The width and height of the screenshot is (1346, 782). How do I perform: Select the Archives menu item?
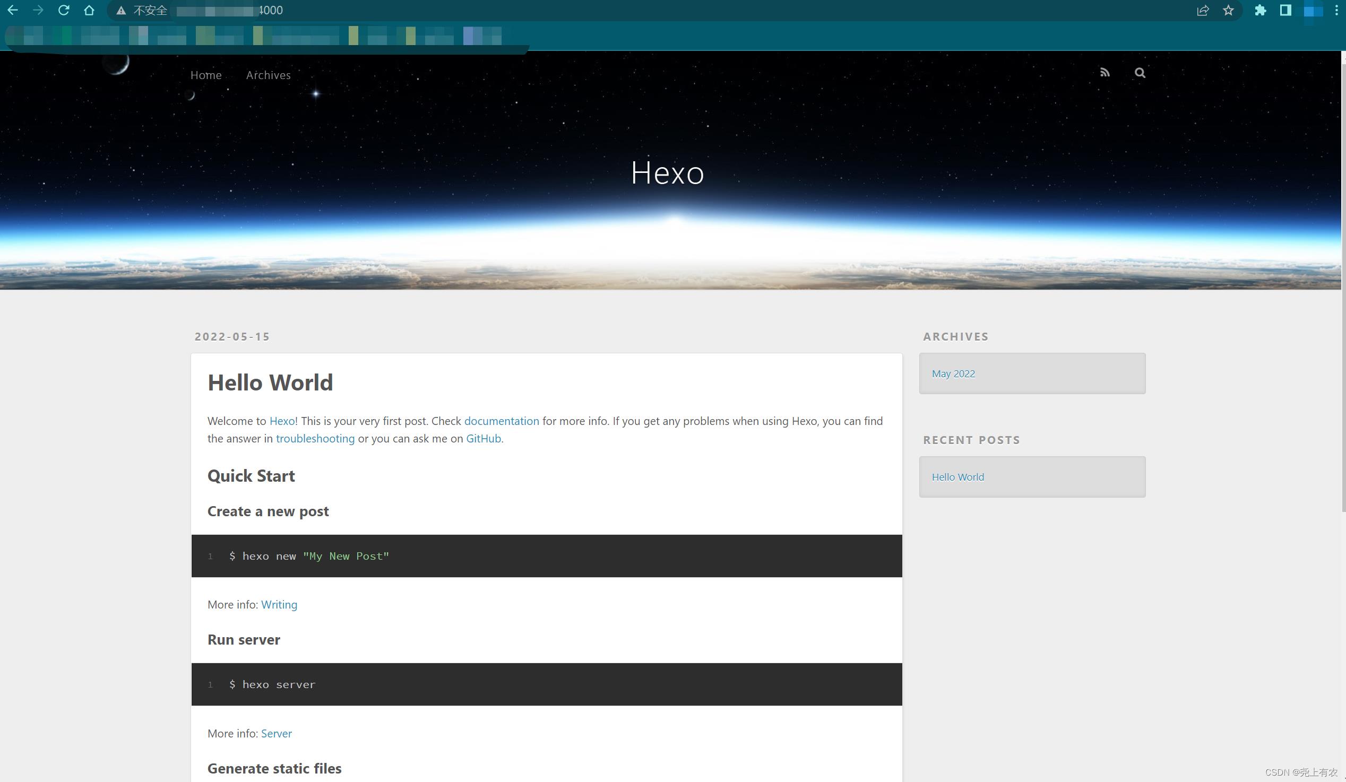tap(268, 74)
